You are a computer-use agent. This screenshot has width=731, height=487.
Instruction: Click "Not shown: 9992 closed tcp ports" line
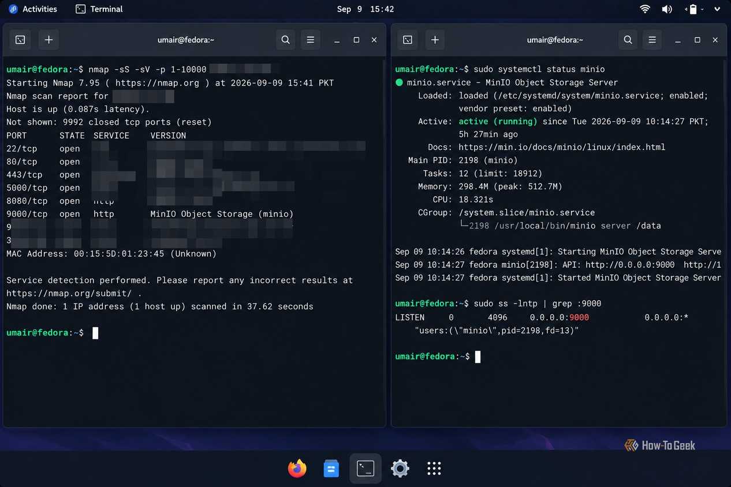109,122
